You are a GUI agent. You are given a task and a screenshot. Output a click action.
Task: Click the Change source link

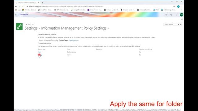(74, 40)
